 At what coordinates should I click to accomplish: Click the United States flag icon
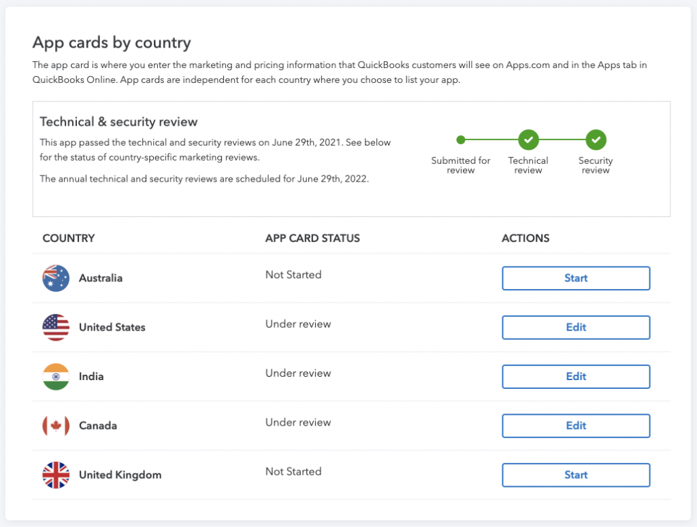tap(56, 327)
